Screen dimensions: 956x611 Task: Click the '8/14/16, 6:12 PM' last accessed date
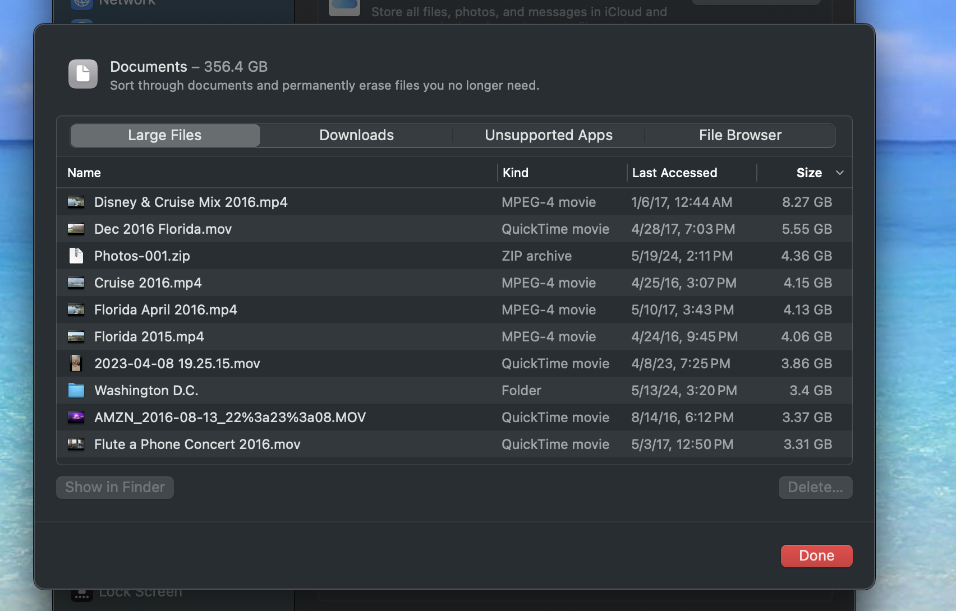683,417
